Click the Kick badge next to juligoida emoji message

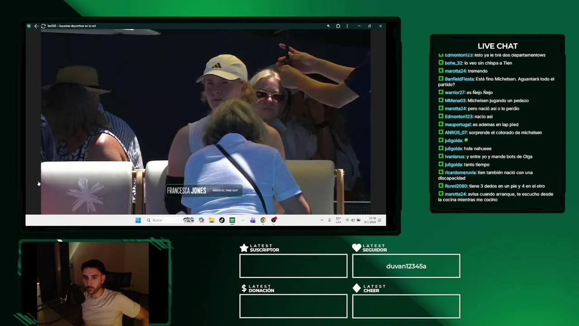[441, 141]
